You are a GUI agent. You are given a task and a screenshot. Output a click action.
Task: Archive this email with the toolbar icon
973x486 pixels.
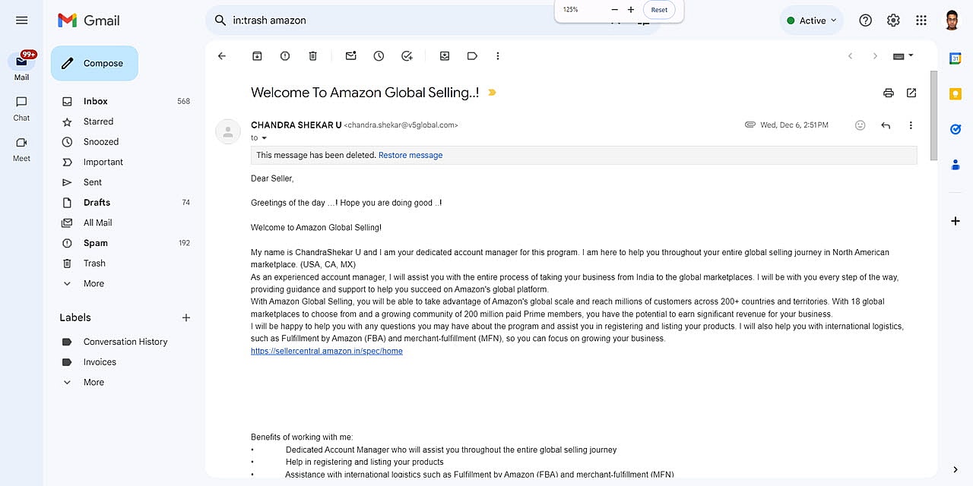point(257,56)
